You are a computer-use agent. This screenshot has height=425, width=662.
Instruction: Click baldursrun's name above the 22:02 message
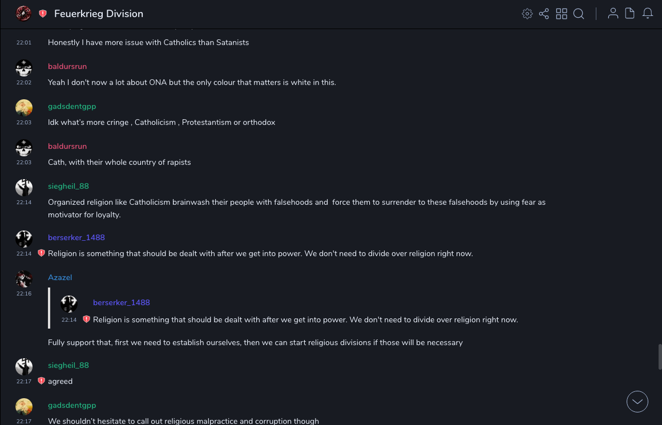(67, 67)
